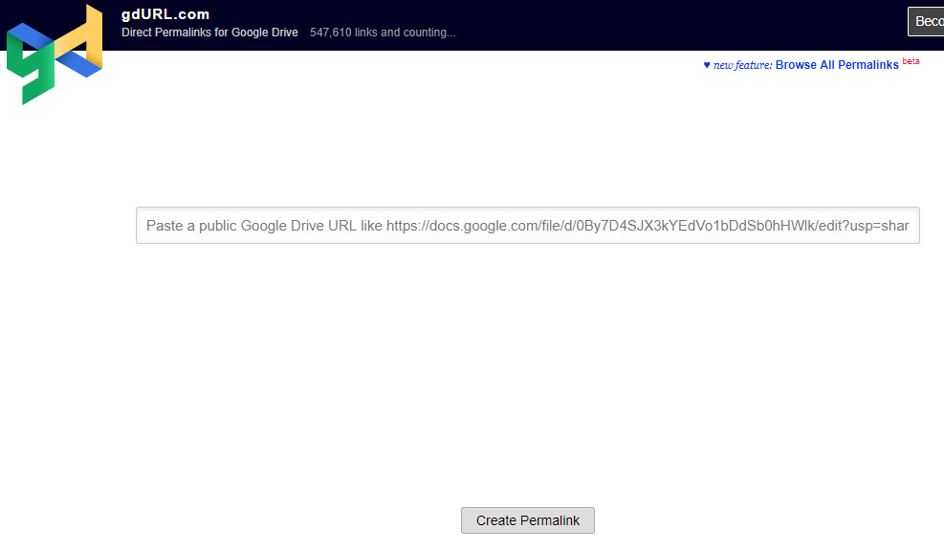Image resolution: width=944 pixels, height=551 pixels.
Task: Open the gdURL.com site title
Action: pos(165,14)
